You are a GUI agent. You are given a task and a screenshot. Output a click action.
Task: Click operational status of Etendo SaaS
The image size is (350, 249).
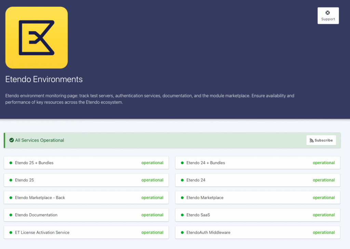pyautogui.click(x=324, y=215)
